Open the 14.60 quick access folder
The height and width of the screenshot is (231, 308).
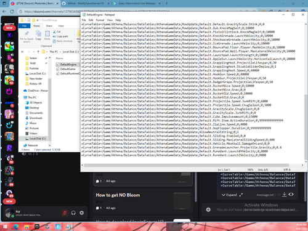[x=33, y=63]
